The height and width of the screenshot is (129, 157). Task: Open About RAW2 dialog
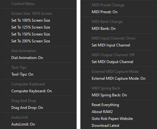point(120,112)
